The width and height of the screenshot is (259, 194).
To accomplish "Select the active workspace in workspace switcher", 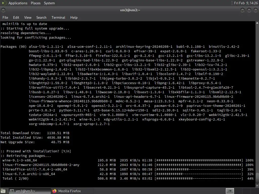I will pyautogui.click(x=230, y=191).
